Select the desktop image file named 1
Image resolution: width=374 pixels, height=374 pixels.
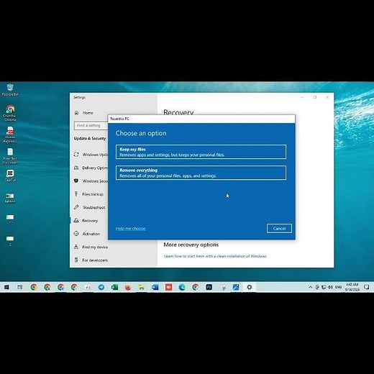(10, 219)
